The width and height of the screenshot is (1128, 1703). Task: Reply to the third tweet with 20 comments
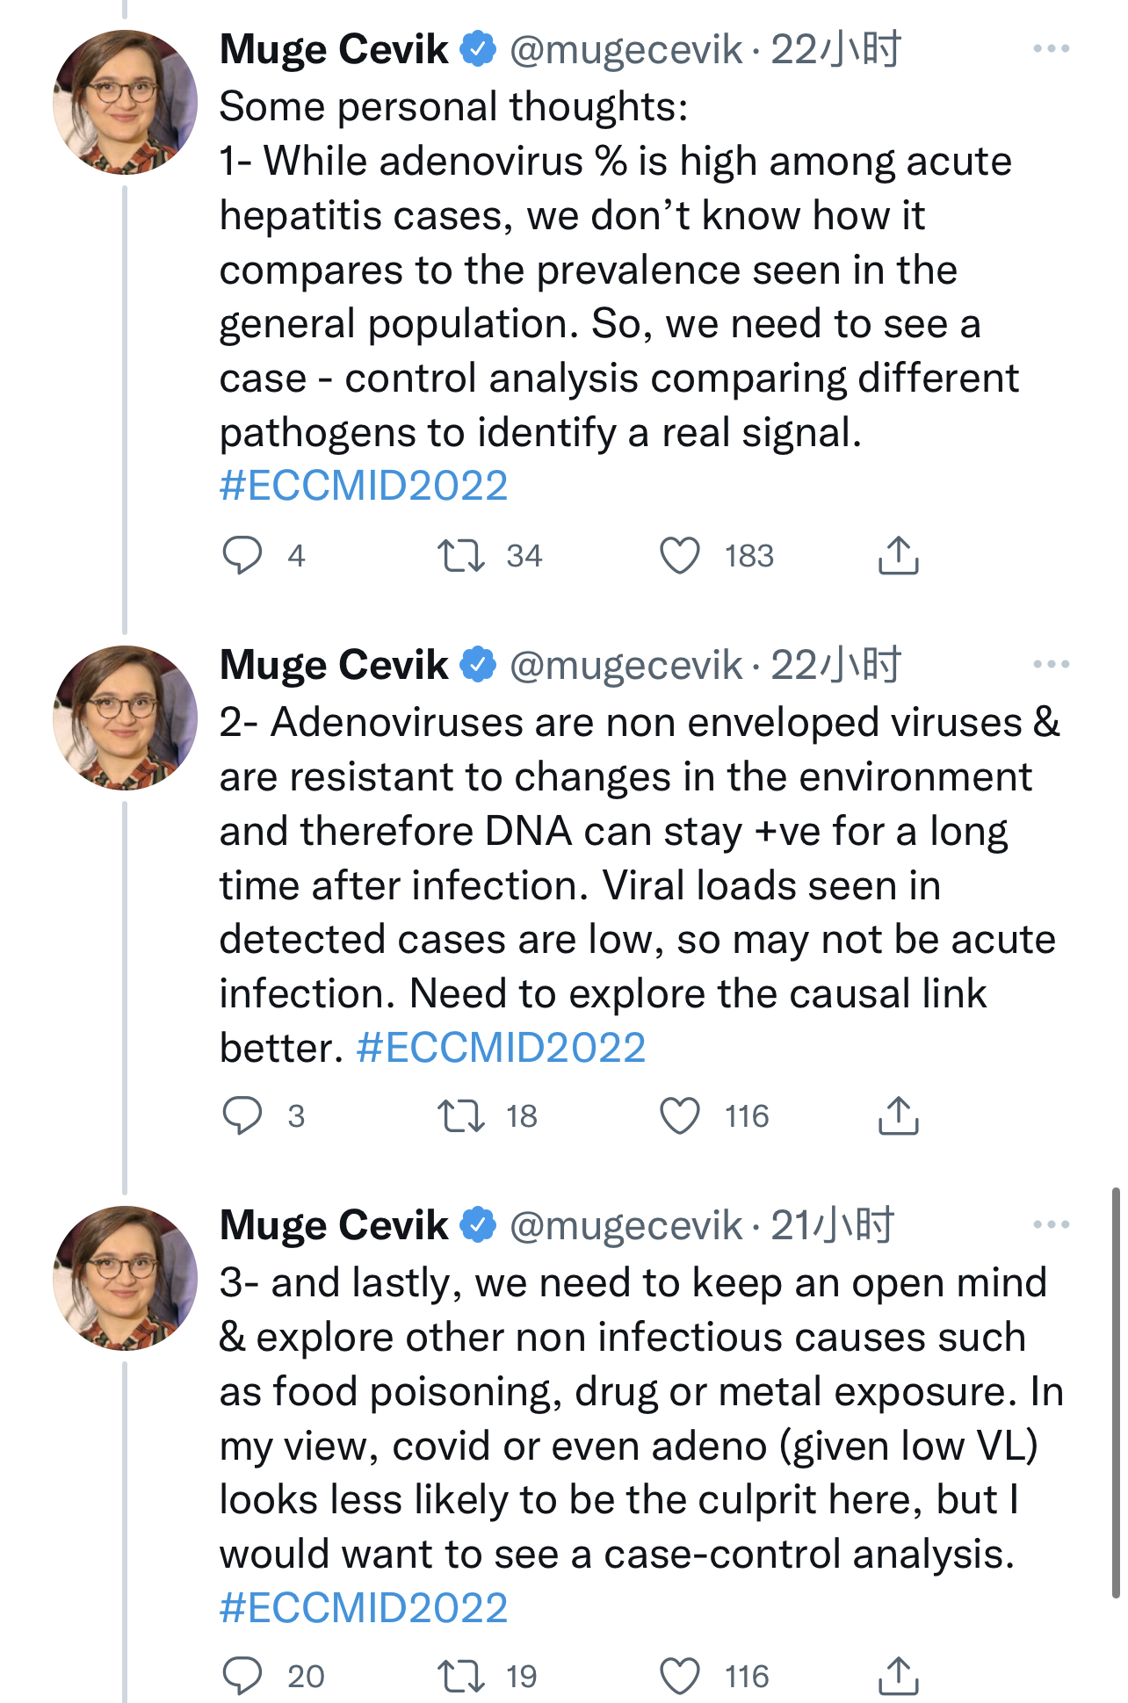pos(242,1676)
